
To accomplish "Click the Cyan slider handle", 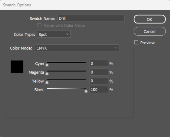I will (47, 65).
